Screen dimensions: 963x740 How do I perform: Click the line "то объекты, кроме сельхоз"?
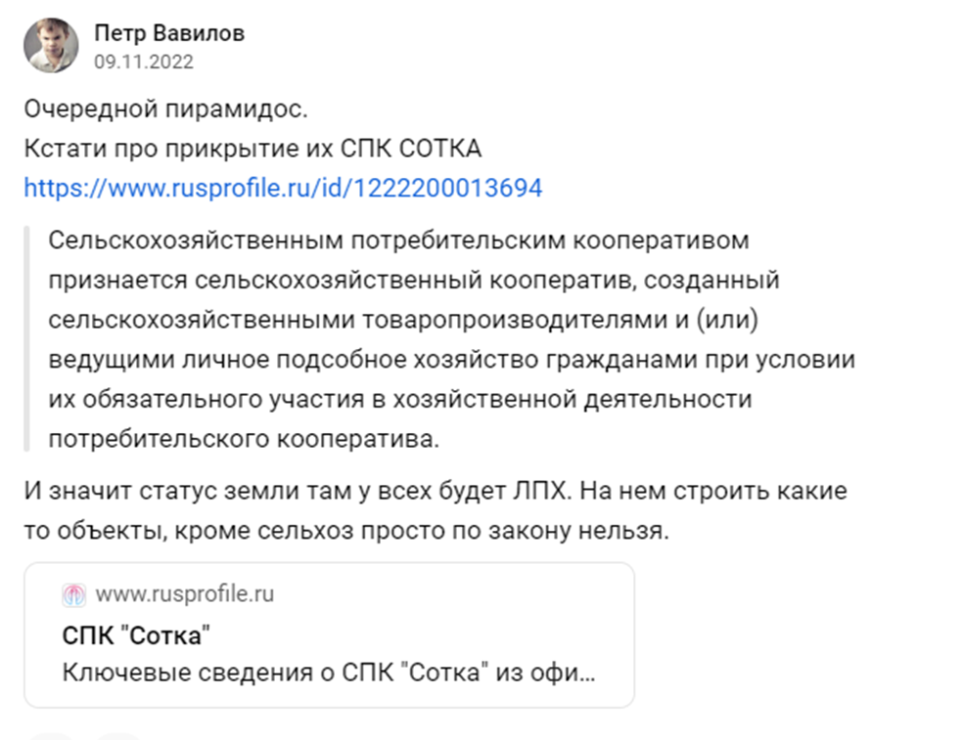347,531
